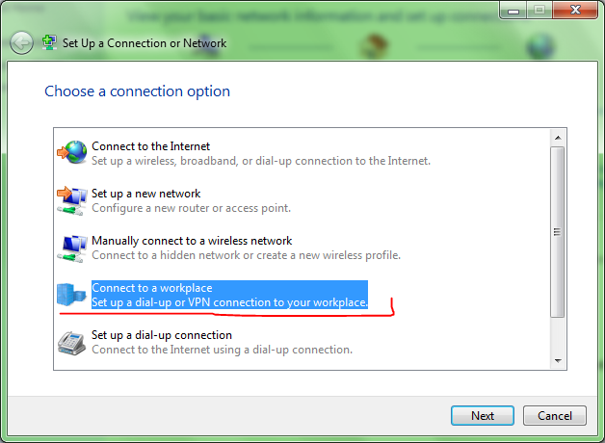Click the Connect to a workplace building icon
Image resolution: width=605 pixels, height=443 pixels.
[72, 295]
